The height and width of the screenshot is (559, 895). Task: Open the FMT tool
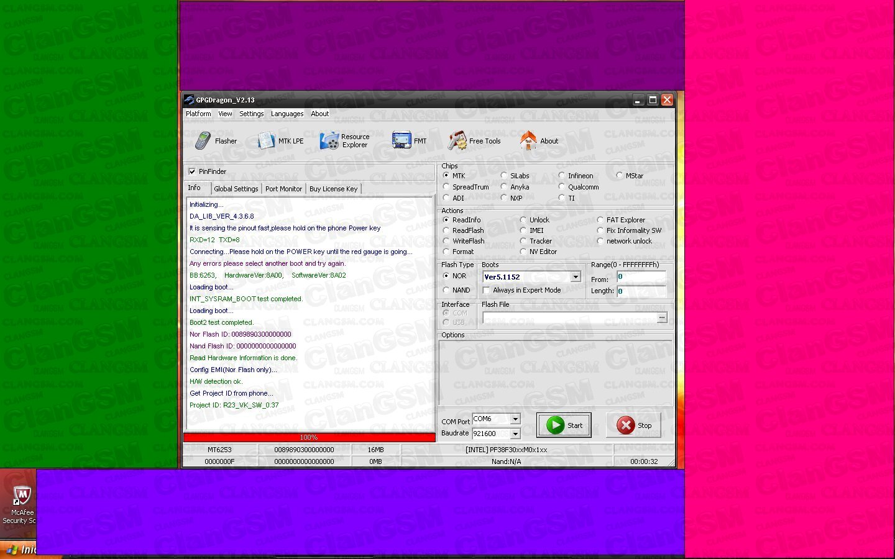point(409,141)
